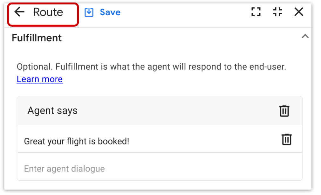
Task: Click blank space right of Enter agent dialogue
Action: coord(203,169)
